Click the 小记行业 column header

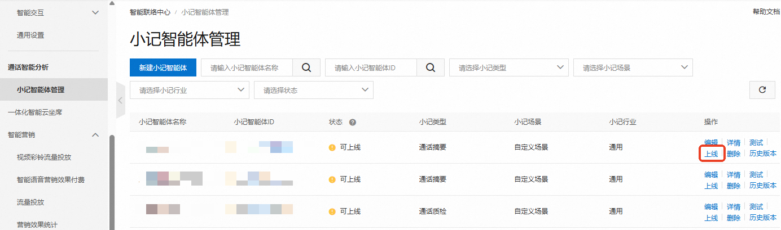coord(623,122)
